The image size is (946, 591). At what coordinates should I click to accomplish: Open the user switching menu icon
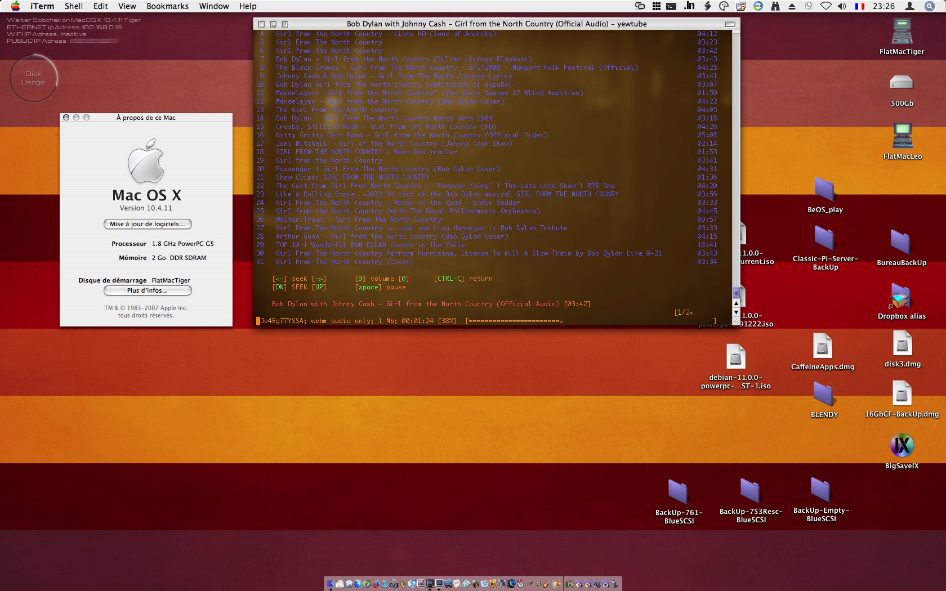pos(909,6)
